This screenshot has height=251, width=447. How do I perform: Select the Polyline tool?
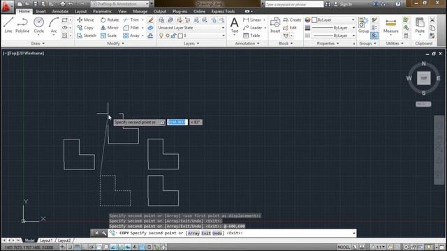(x=22, y=25)
